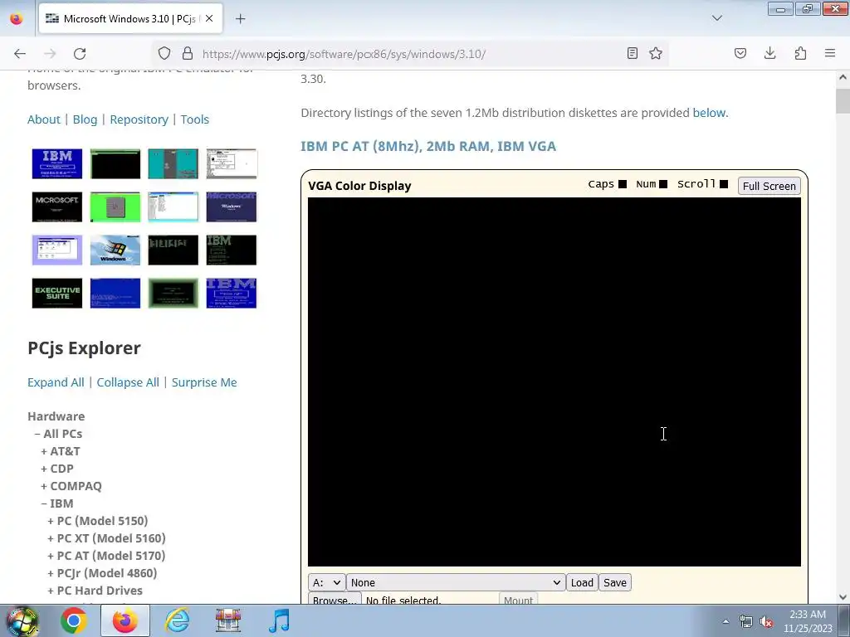Toggle the Scroll lock indicator
The width and height of the screenshot is (850, 637).
[724, 184]
